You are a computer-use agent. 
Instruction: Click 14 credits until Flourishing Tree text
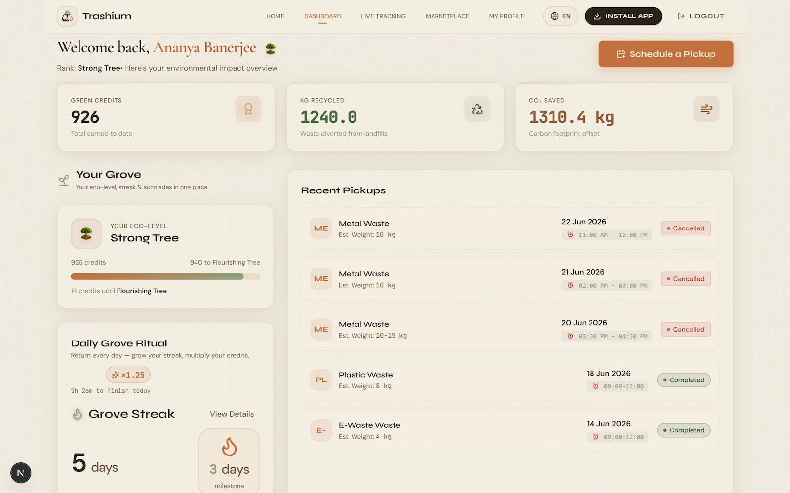click(x=118, y=291)
